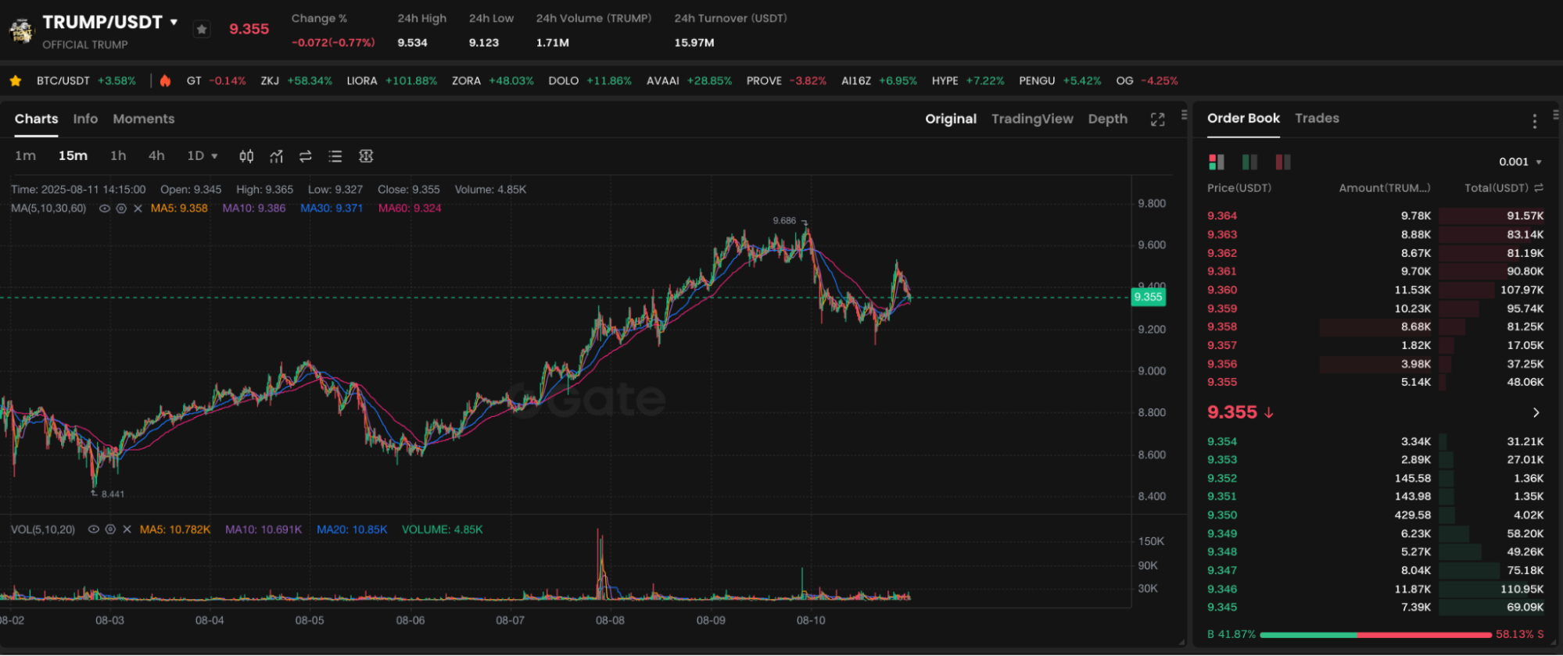Open the PENGU ticker entry
The width and height of the screenshot is (1563, 656).
click(x=1059, y=80)
